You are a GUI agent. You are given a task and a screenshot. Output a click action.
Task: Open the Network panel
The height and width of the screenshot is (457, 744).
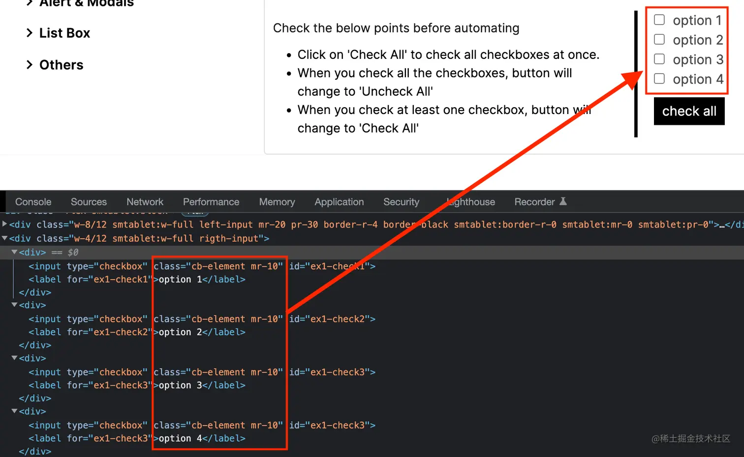coord(145,202)
